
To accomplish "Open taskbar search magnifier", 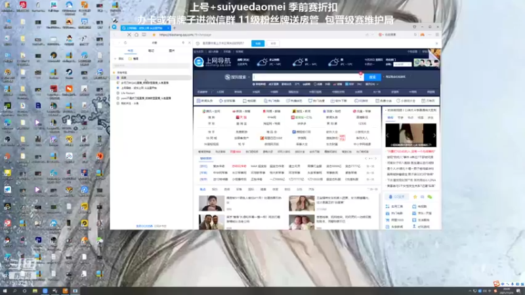I will coord(14,291).
